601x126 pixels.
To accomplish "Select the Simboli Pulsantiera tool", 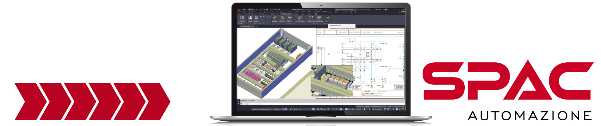I will tap(319, 19).
